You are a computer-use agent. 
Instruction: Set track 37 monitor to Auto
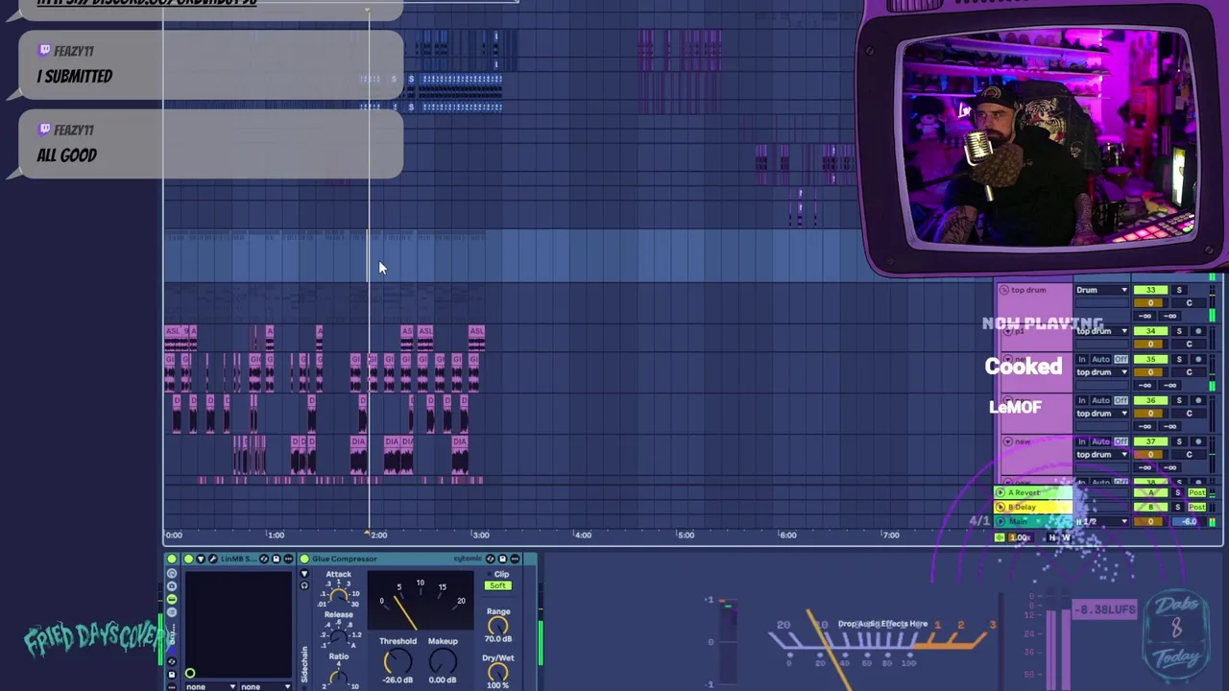tap(1101, 441)
